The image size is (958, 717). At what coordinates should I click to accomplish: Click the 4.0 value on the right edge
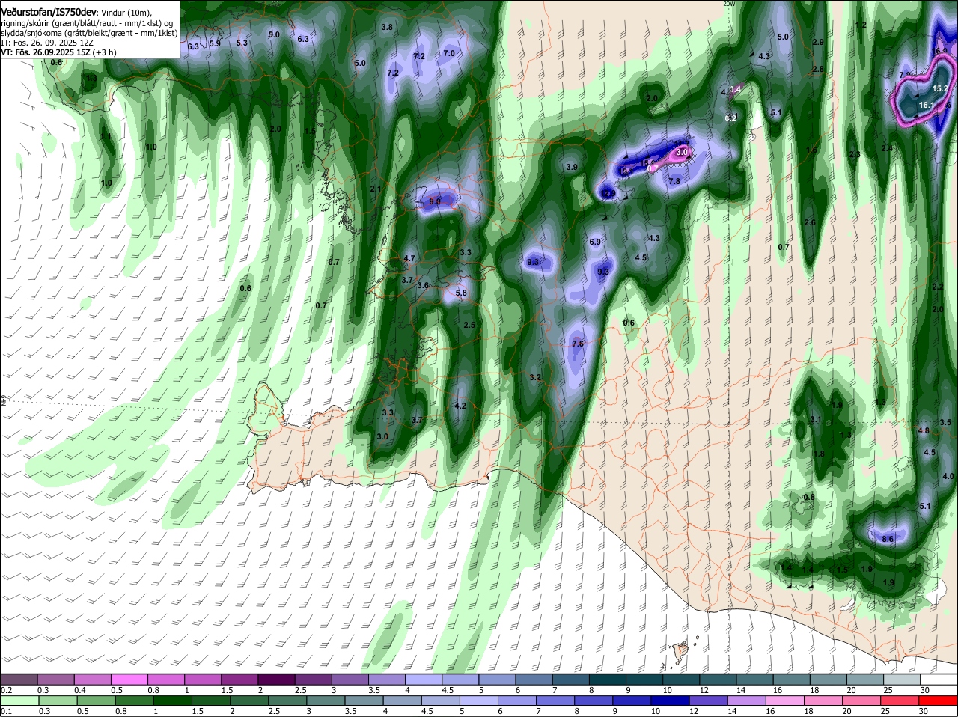point(948,476)
